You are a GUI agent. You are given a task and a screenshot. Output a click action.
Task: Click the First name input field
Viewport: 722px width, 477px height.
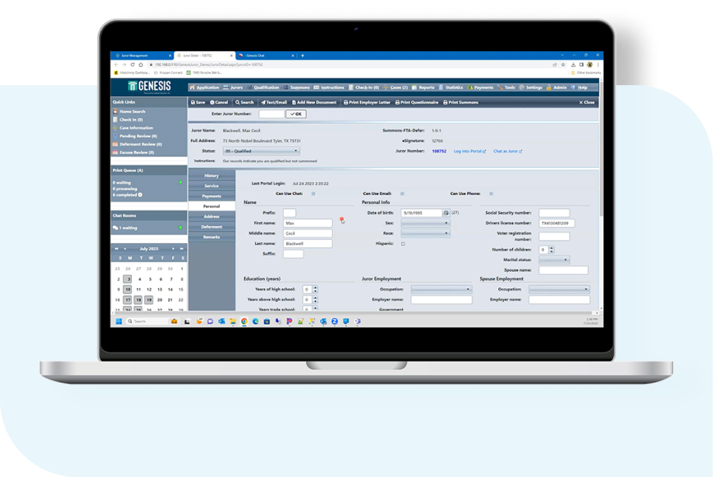pos(307,223)
